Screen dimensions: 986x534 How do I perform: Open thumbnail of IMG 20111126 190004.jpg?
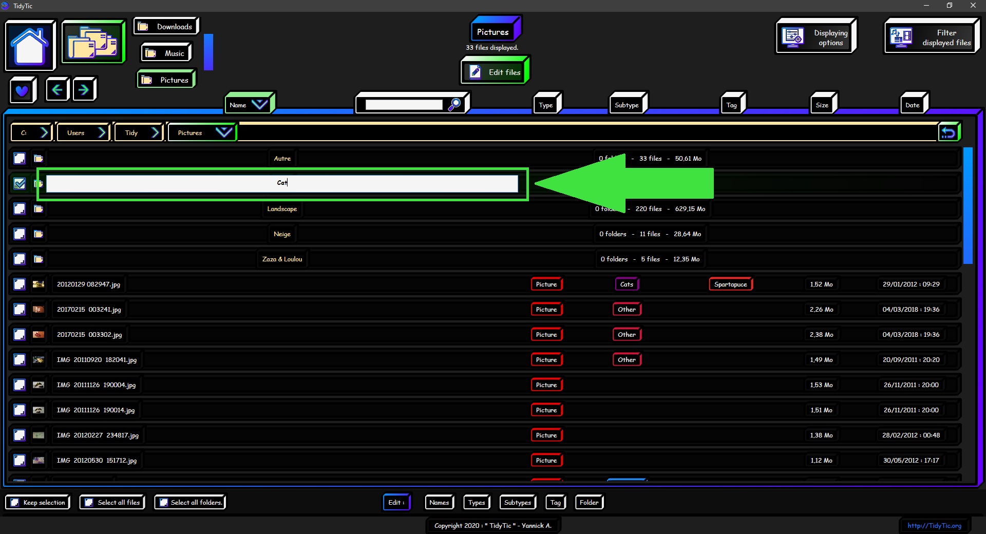point(39,385)
